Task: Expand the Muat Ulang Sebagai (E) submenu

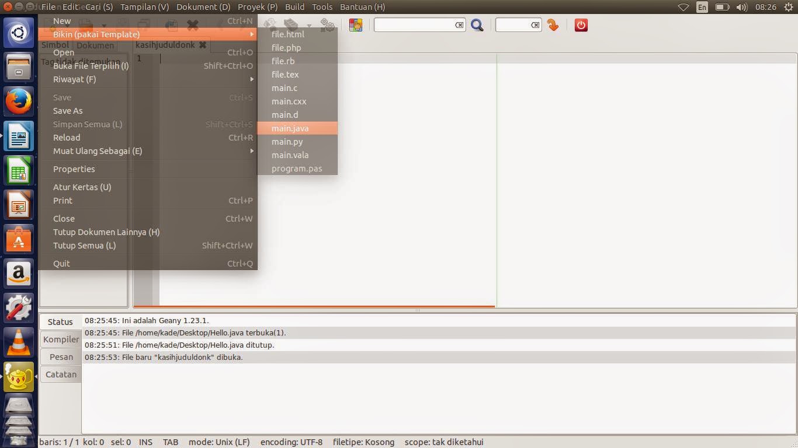Action: click(98, 150)
